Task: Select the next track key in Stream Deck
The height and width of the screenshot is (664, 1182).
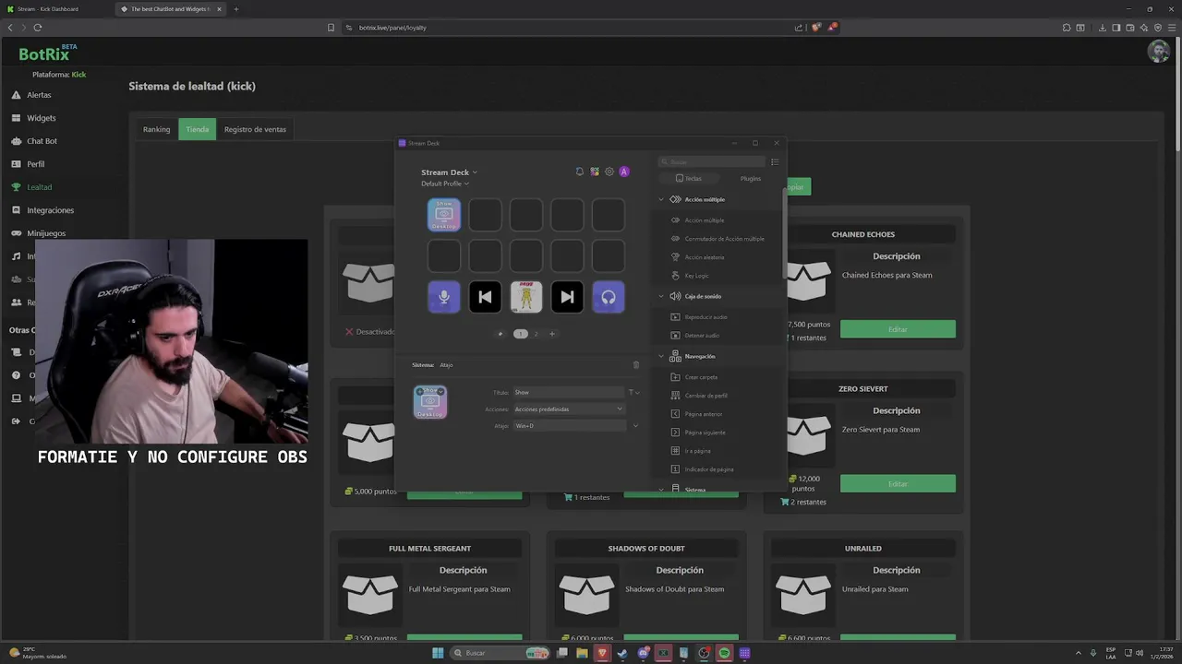Action: click(x=567, y=297)
